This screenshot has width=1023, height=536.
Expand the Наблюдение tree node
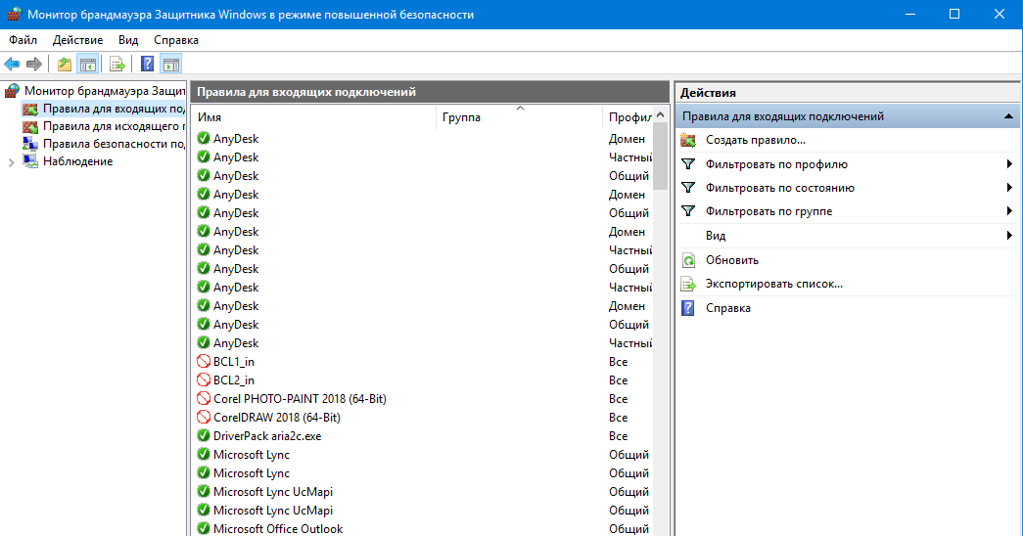pos(11,162)
